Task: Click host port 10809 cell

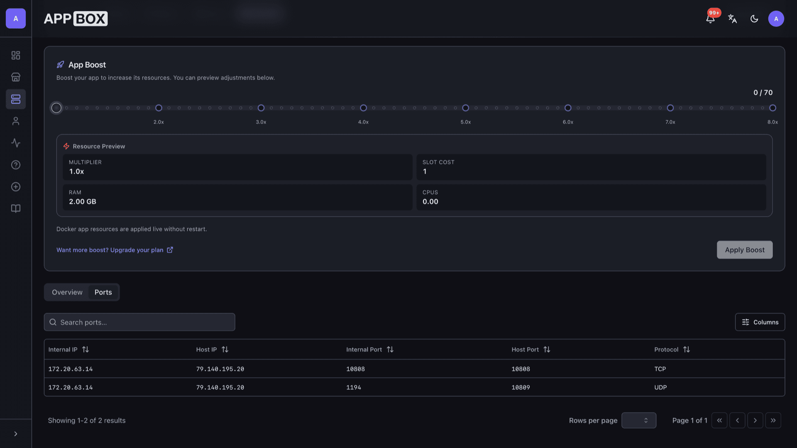Action: [521, 387]
